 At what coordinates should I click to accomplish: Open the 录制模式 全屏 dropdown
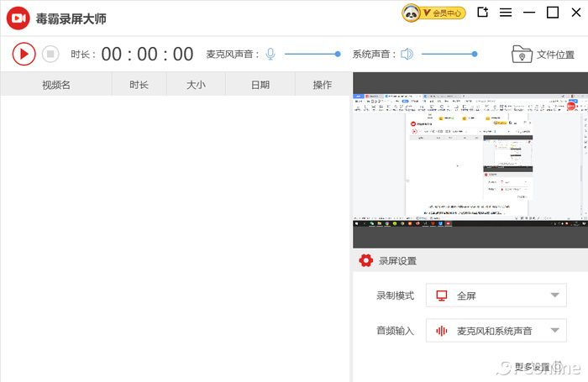point(496,296)
